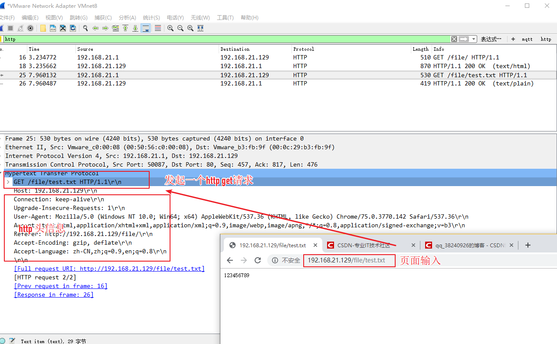Expand the GET /file/test.txt request line
Image resolution: width=557 pixels, height=344 pixels.
8,182
